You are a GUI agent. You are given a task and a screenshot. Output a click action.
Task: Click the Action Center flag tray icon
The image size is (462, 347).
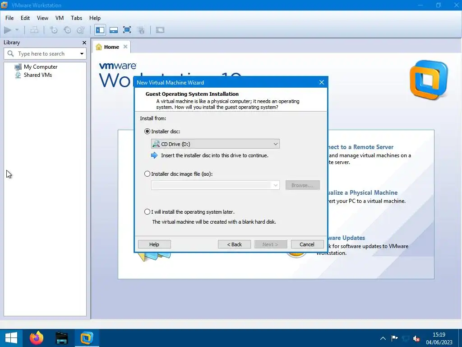coord(394,338)
